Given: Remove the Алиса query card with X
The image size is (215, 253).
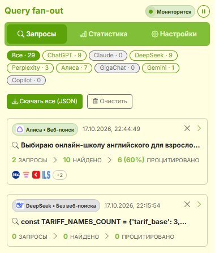Looking at the screenshot, I should (187, 128).
